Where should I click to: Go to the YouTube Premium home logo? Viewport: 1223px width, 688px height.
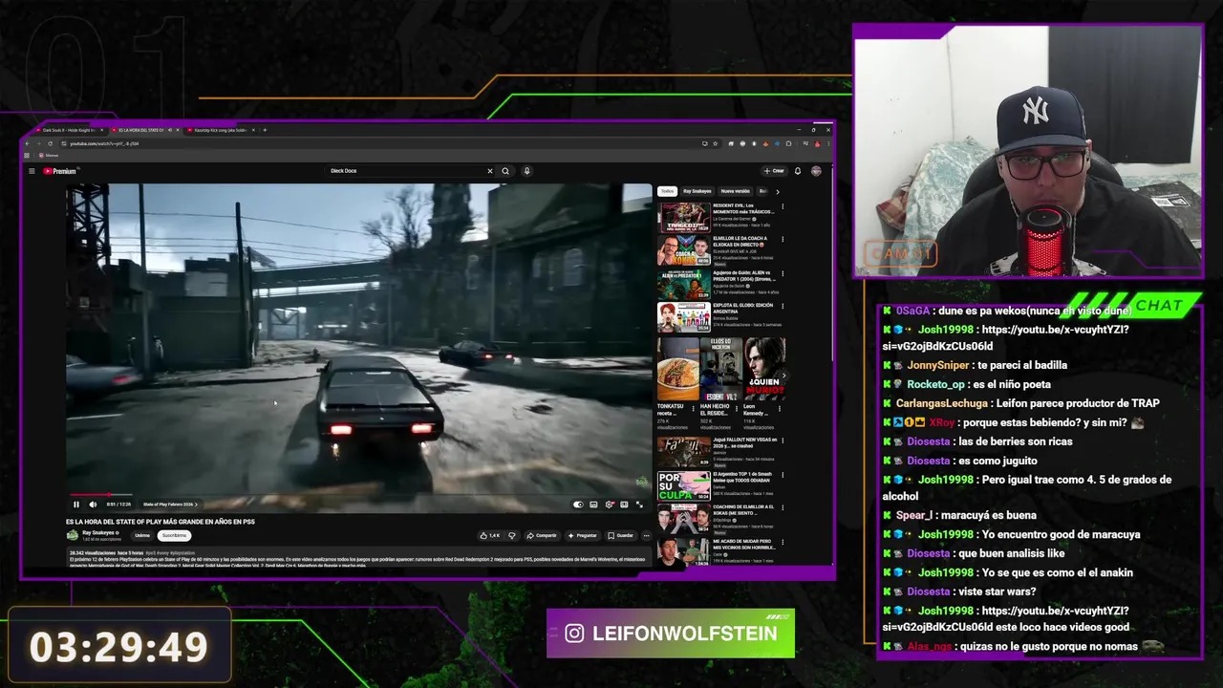point(59,171)
